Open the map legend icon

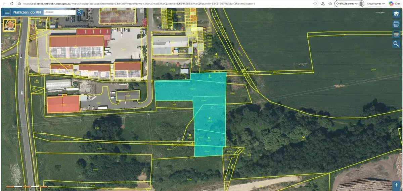pos(396,34)
